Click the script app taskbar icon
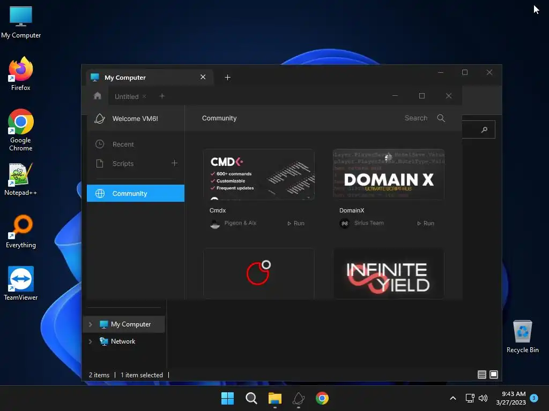Image resolution: width=549 pixels, height=411 pixels. coord(298,398)
